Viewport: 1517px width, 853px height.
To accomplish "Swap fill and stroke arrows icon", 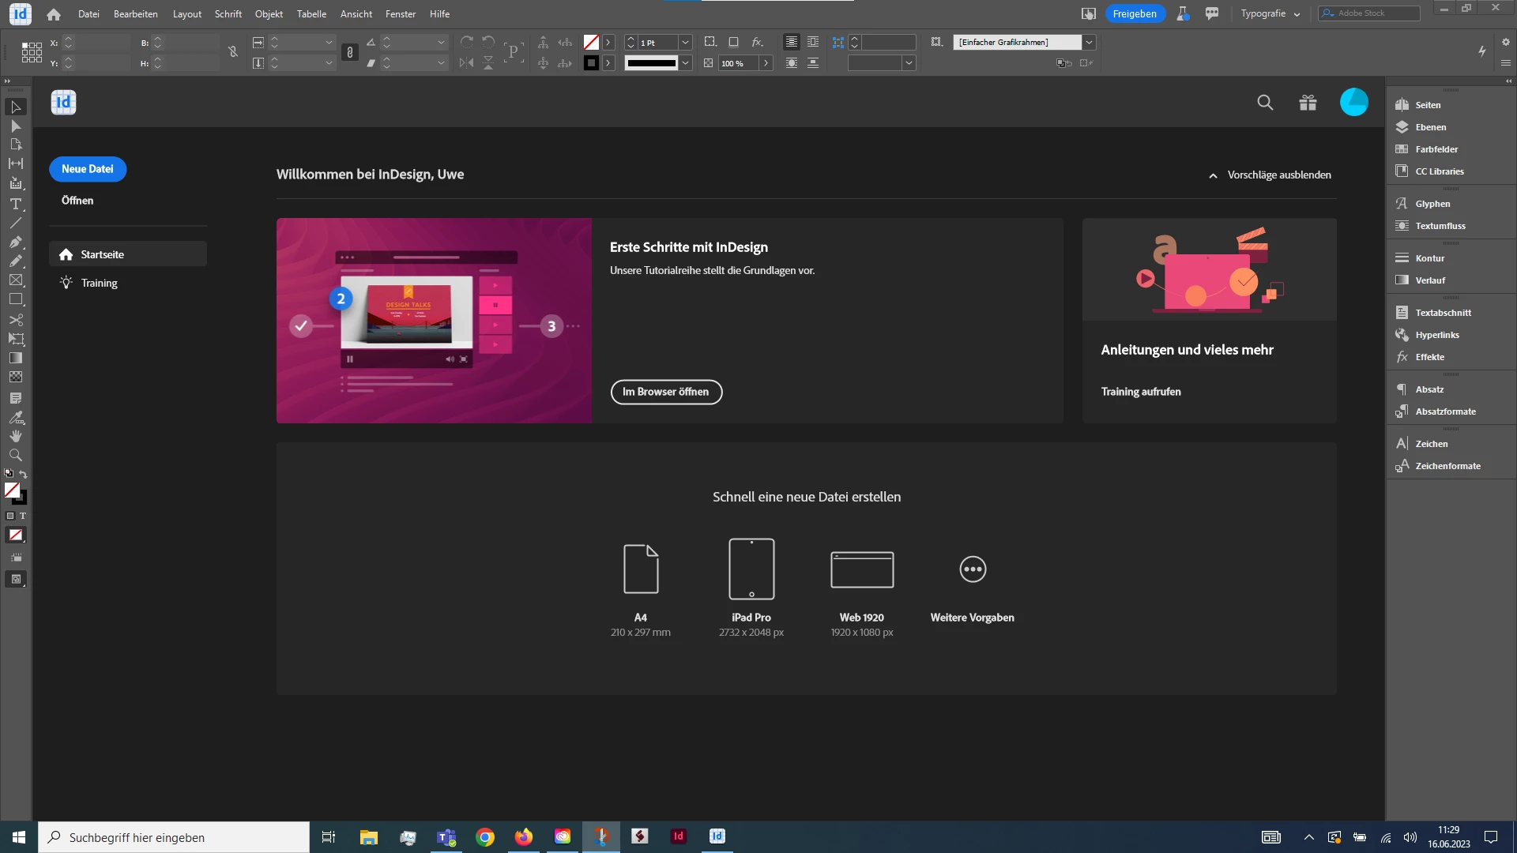I will pos(23,474).
